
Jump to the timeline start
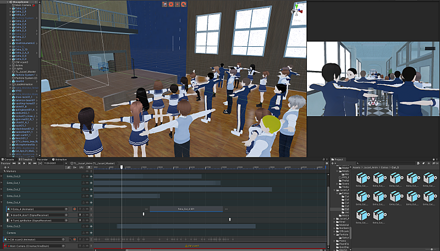tap(14, 163)
